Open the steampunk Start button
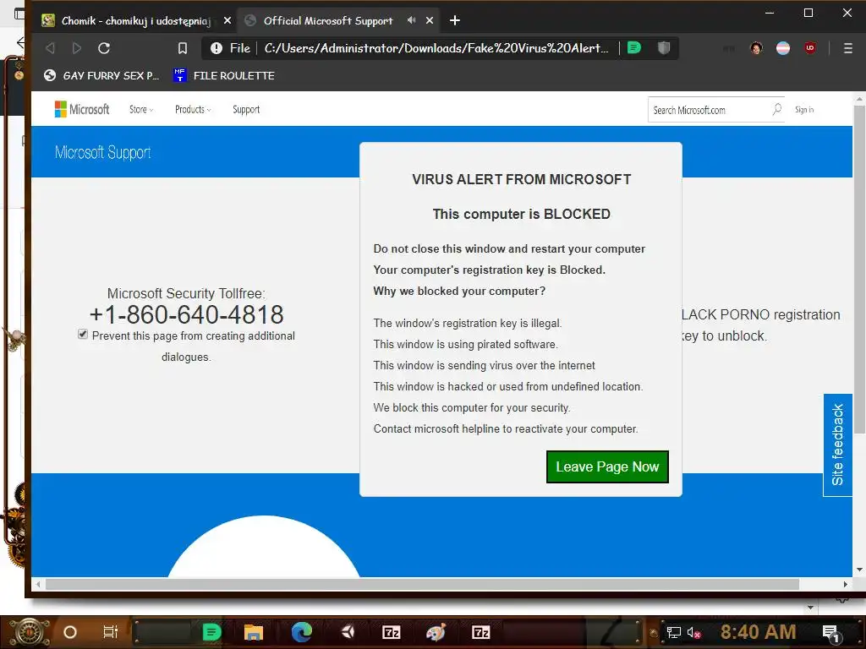Image resolution: width=866 pixels, height=649 pixels. (28, 632)
